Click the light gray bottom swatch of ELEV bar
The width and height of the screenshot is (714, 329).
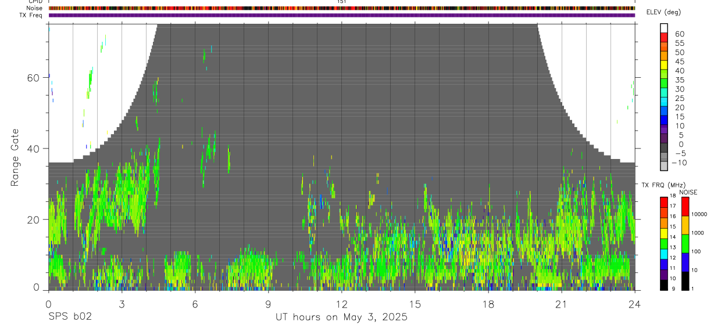tap(664, 166)
